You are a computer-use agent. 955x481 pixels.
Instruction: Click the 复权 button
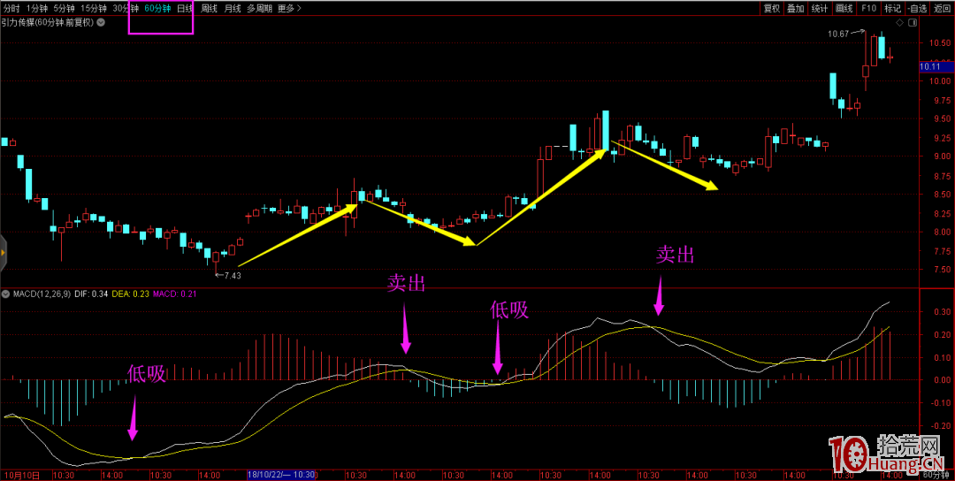772,9
